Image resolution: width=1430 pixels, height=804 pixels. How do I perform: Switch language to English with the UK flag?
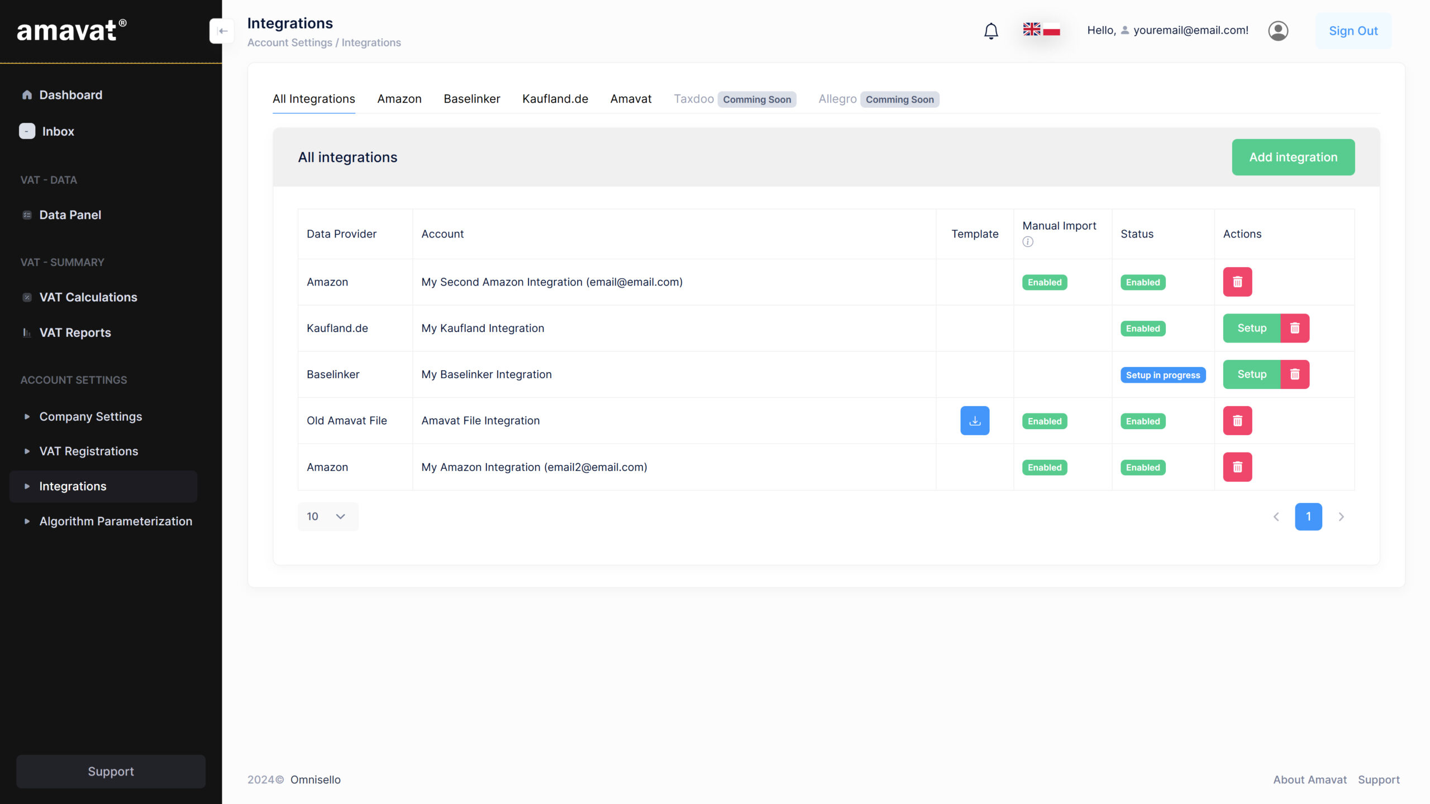[x=1032, y=29]
